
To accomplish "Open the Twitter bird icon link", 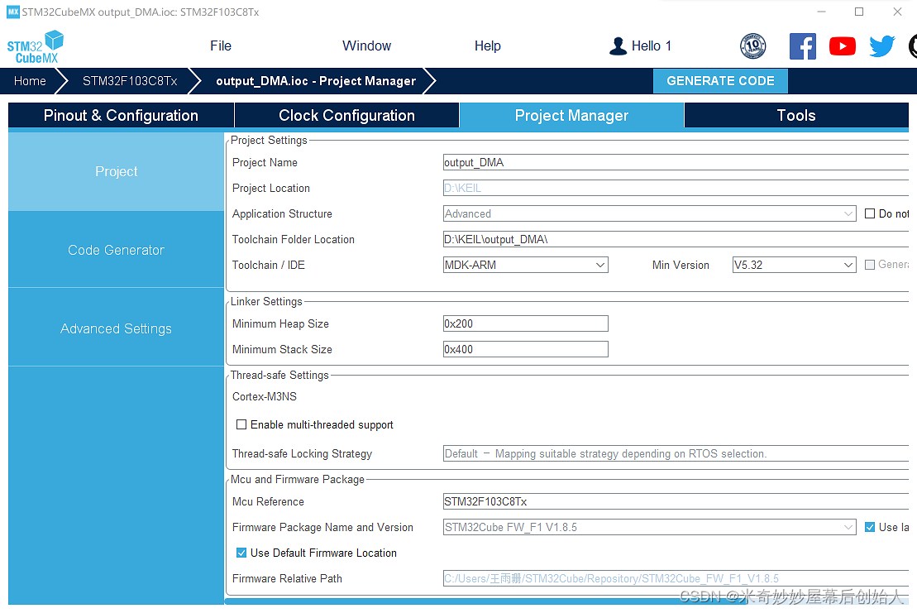I will pyautogui.click(x=882, y=46).
